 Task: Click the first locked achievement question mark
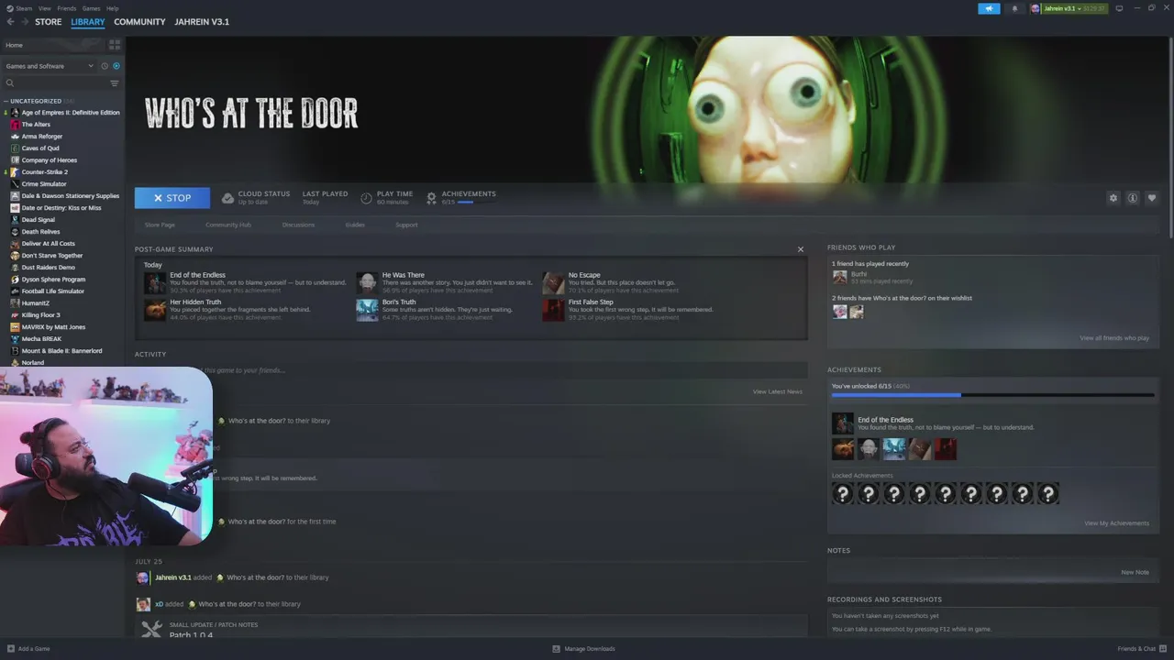[842, 494]
